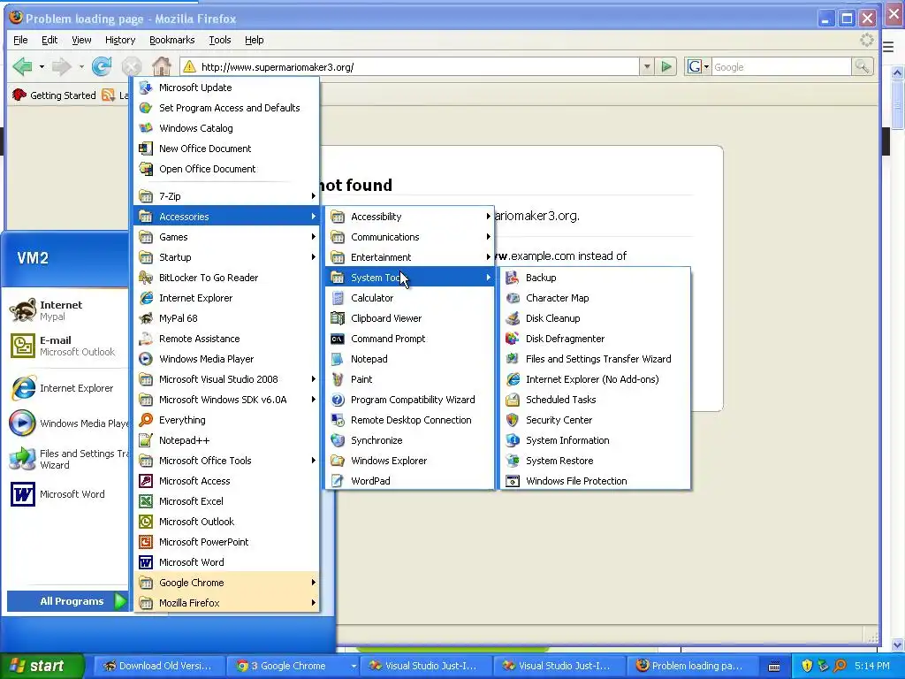The height and width of the screenshot is (679, 905).
Task: Open Firefox History menu
Action: [120, 40]
